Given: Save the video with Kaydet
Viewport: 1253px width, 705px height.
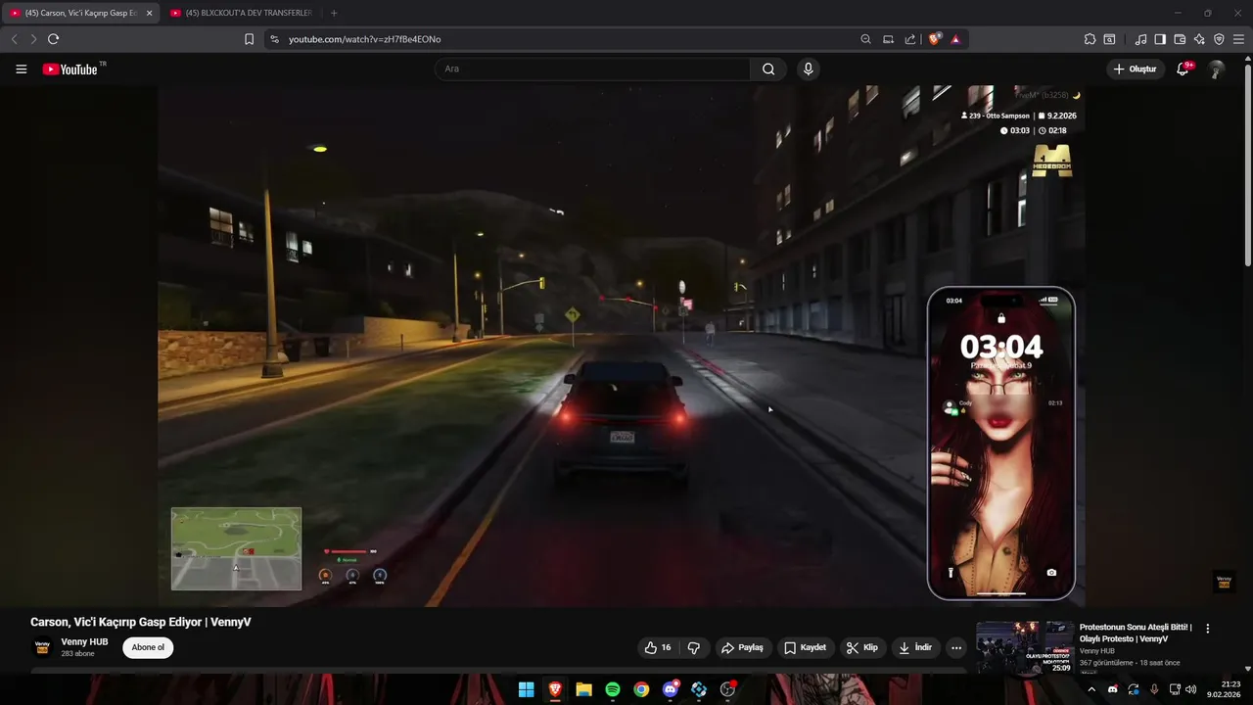Looking at the screenshot, I should [805, 647].
